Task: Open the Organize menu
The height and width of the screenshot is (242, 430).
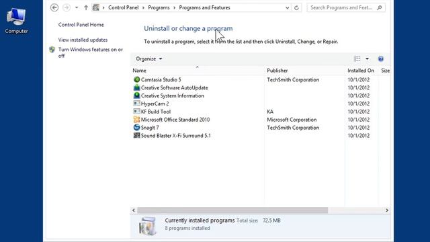Action: (149, 58)
